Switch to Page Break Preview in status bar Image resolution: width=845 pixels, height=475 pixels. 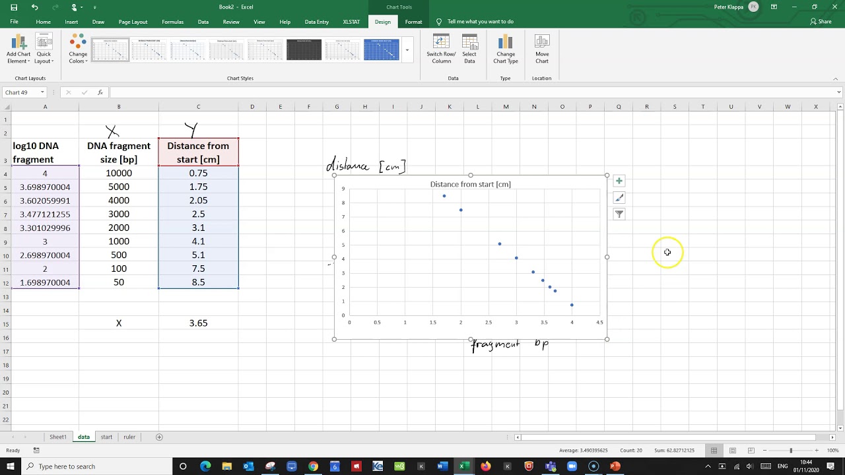[x=751, y=451]
